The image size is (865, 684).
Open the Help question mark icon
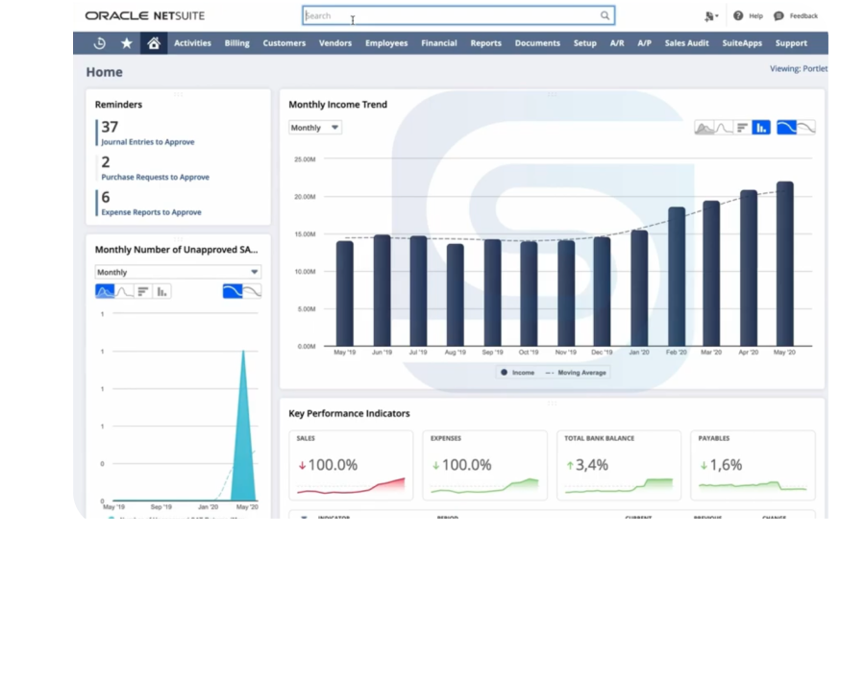click(x=738, y=16)
